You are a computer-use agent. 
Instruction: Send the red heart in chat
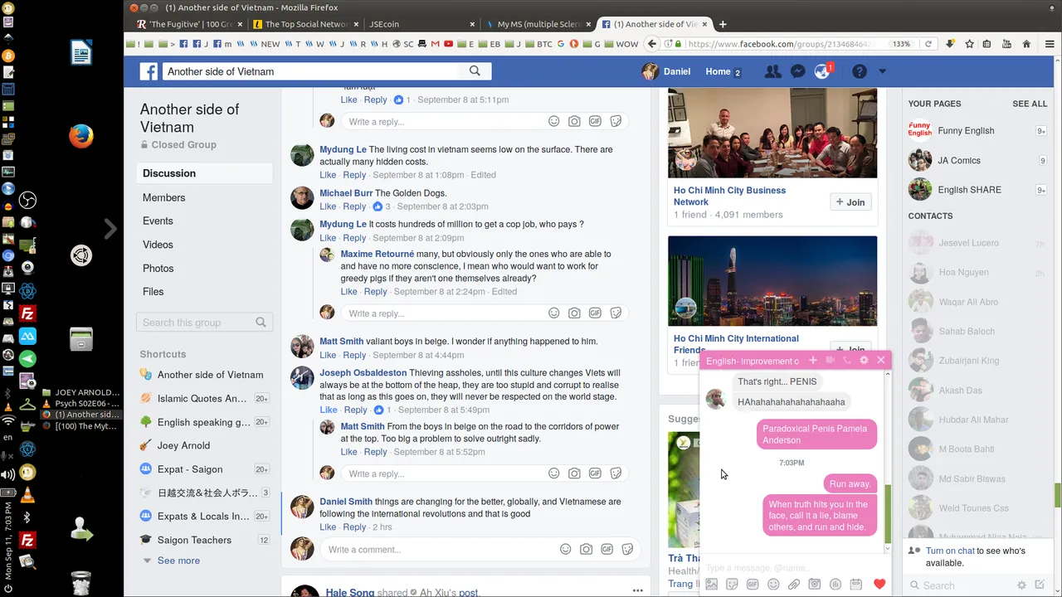click(x=879, y=585)
